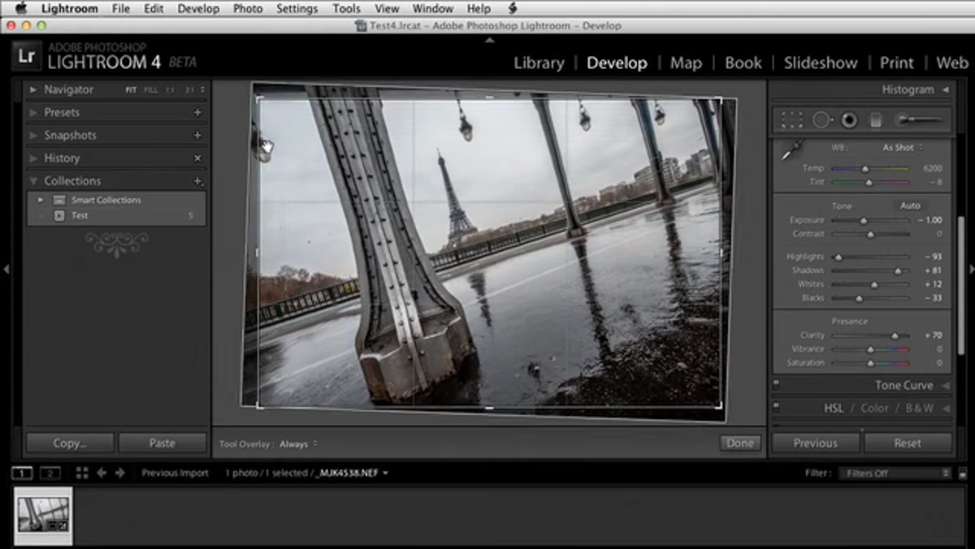Go back with filmstrip left arrow
The image size is (975, 549).
tap(102, 473)
